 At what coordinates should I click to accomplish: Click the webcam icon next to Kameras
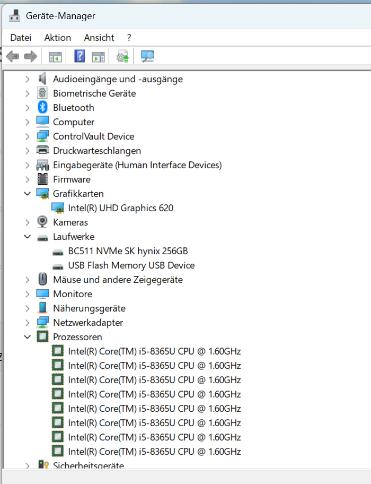coord(42,222)
